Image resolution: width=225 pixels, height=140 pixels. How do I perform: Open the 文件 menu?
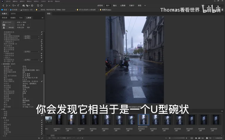8,1
